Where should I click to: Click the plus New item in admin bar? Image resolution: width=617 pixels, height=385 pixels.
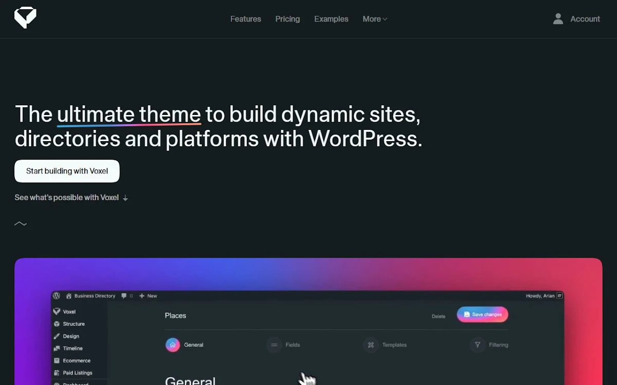[x=148, y=296]
